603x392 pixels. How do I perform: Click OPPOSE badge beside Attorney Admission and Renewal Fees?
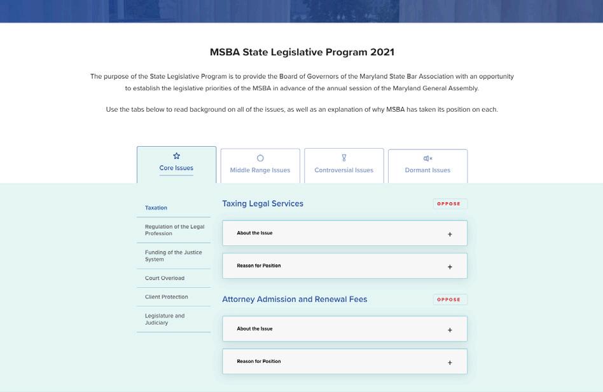tap(450, 299)
